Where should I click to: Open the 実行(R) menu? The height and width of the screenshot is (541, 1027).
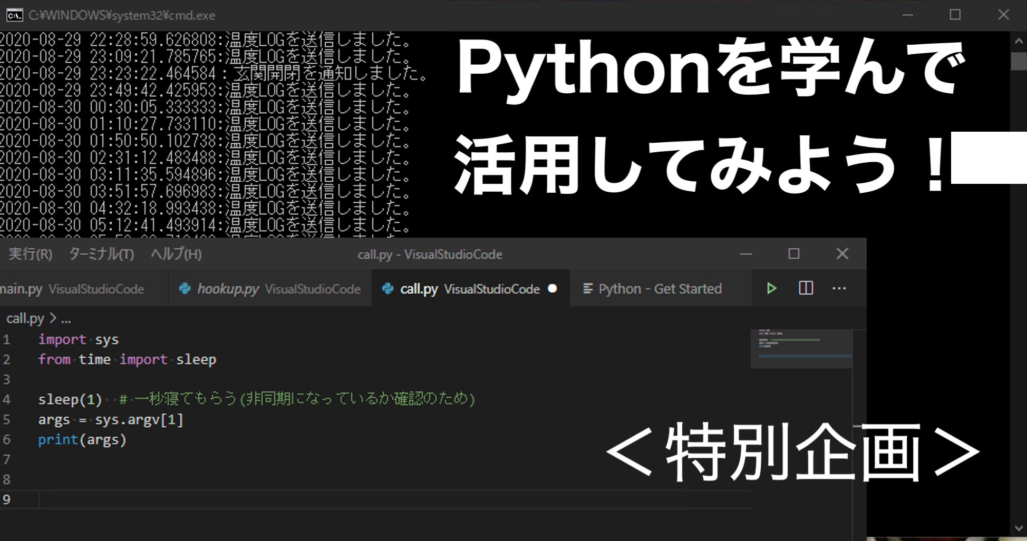click(x=30, y=254)
